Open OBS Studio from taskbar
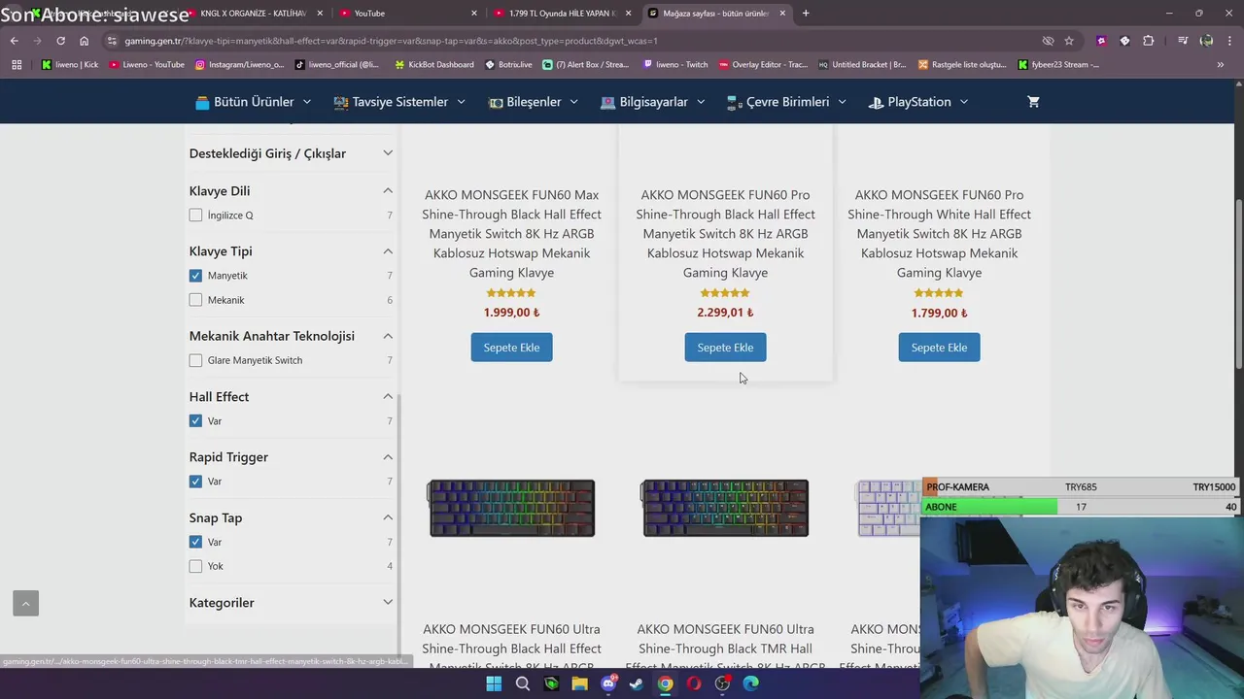The image size is (1244, 699). click(x=722, y=683)
